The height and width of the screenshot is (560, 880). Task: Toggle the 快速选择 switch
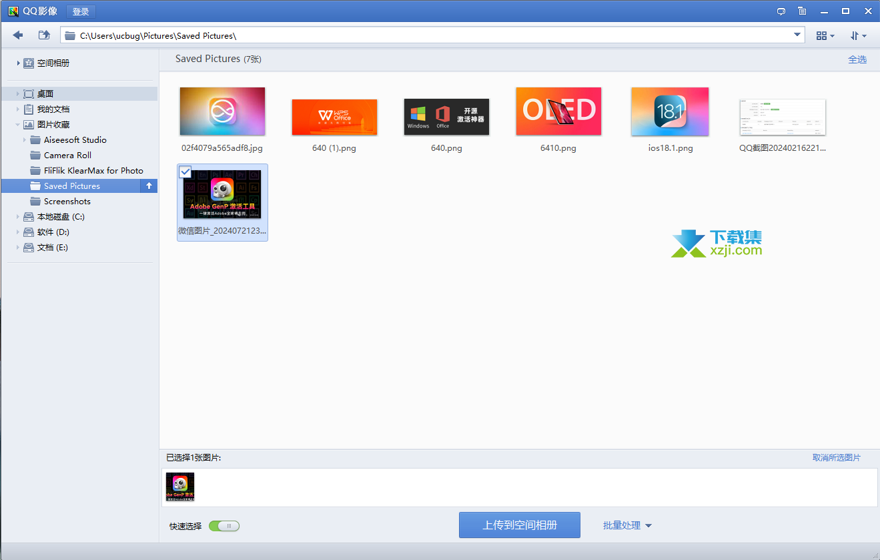pyautogui.click(x=224, y=526)
